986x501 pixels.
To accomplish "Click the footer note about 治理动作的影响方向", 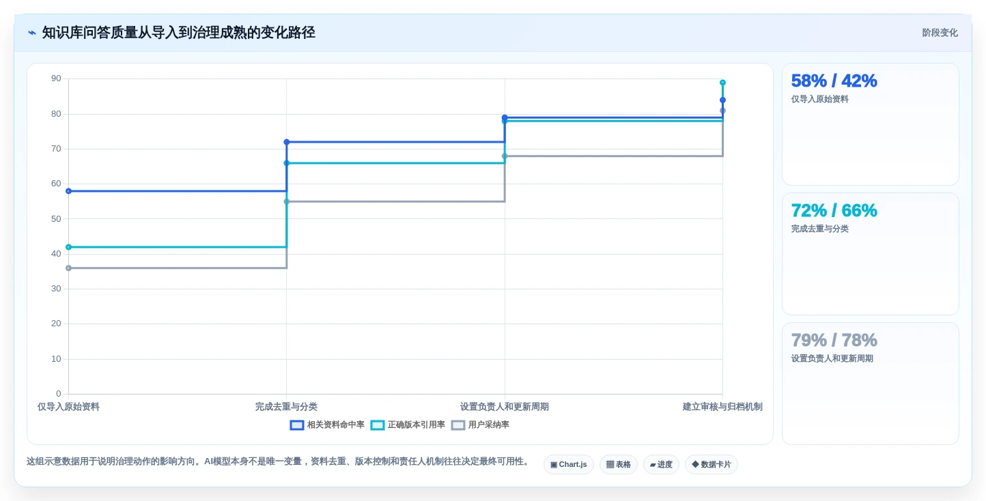I will pos(279,461).
